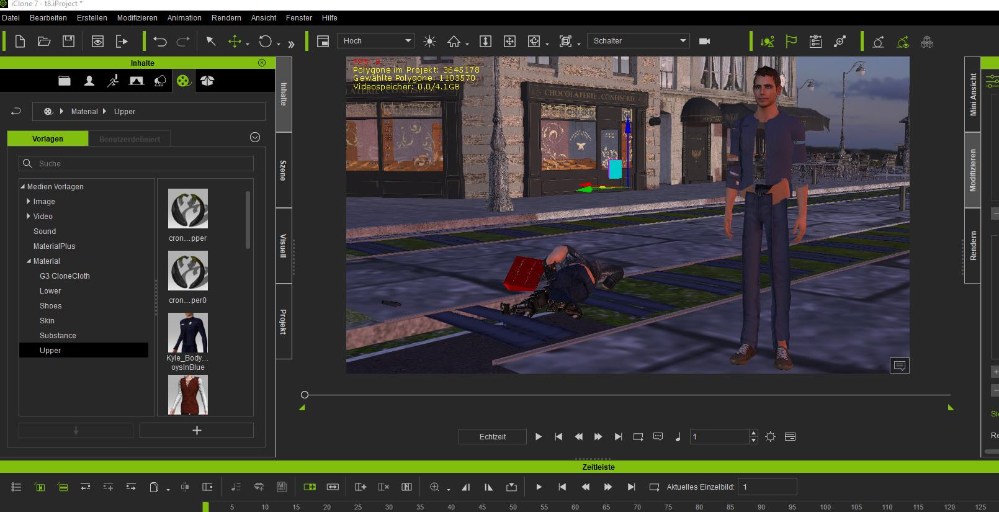Click the video camera icon

(x=704, y=42)
